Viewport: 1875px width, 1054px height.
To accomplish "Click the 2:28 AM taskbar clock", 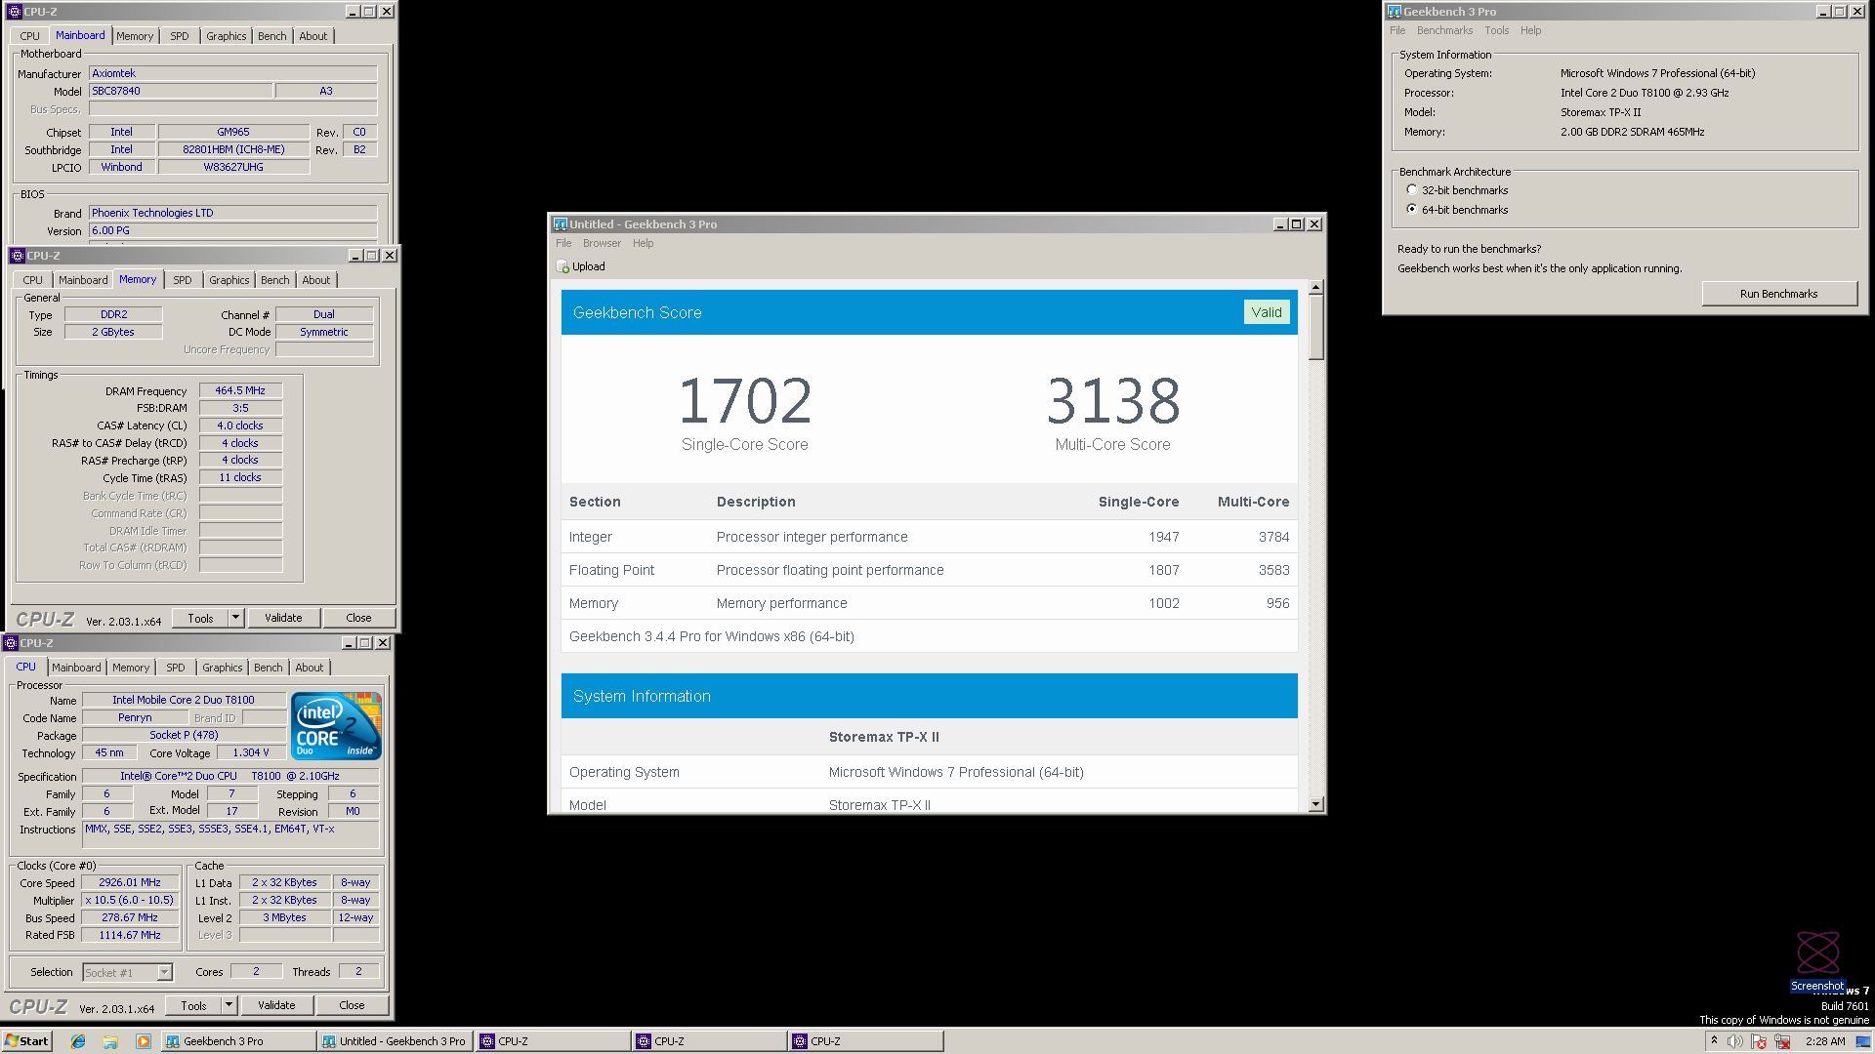I will pyautogui.click(x=1825, y=1041).
